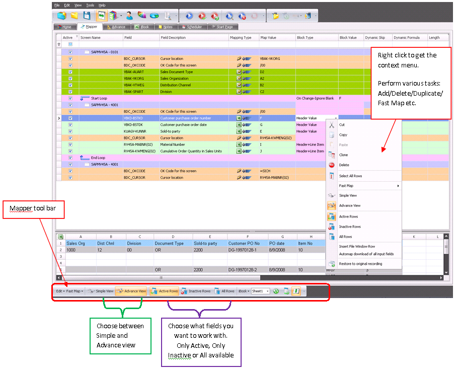Toggle Active checkbox on Start Loop row
Viewport: 456px width, 371px height.
(70, 98)
